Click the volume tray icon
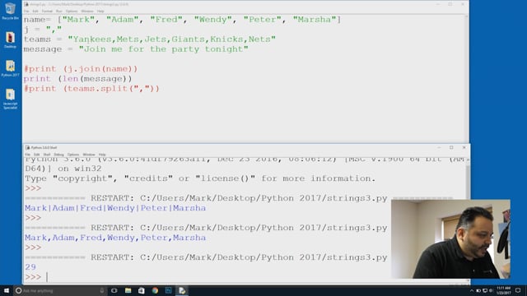The image size is (527, 296). [491, 290]
